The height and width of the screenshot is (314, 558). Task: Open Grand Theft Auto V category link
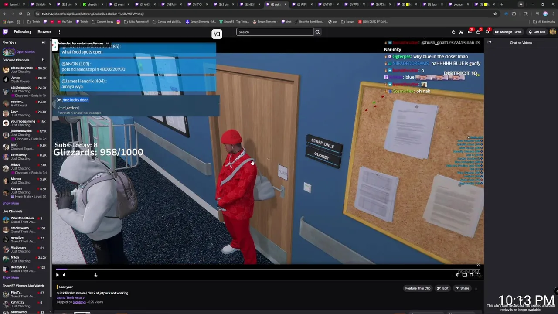[x=70, y=297]
